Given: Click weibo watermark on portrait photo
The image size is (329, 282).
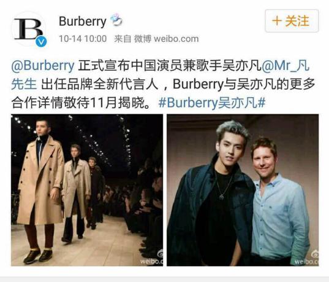Looking at the screenshot, I should pyautogui.click(x=306, y=258).
